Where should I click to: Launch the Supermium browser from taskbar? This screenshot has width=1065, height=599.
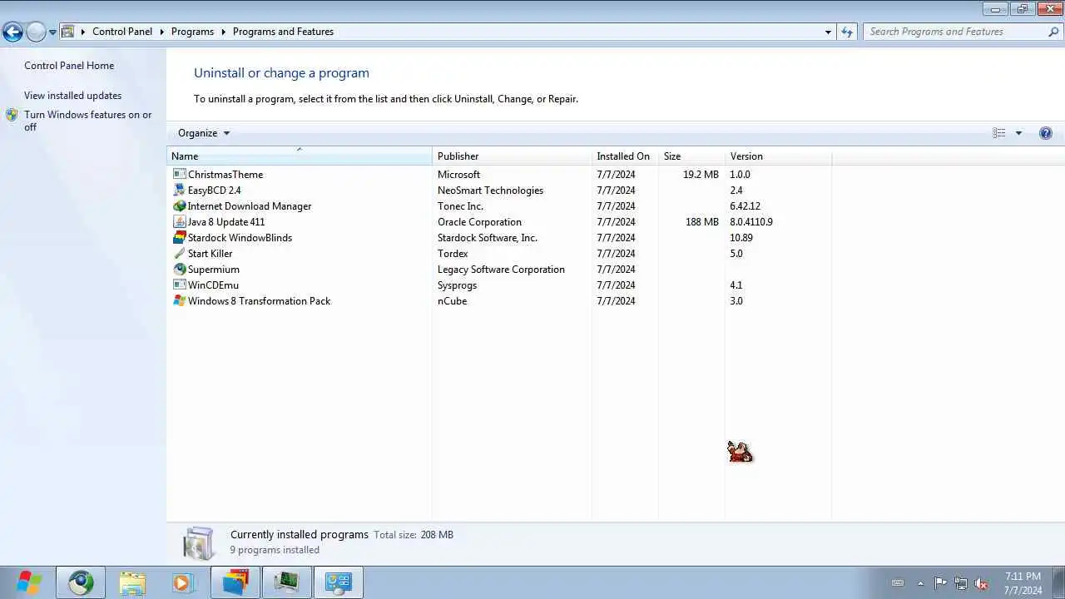81,582
